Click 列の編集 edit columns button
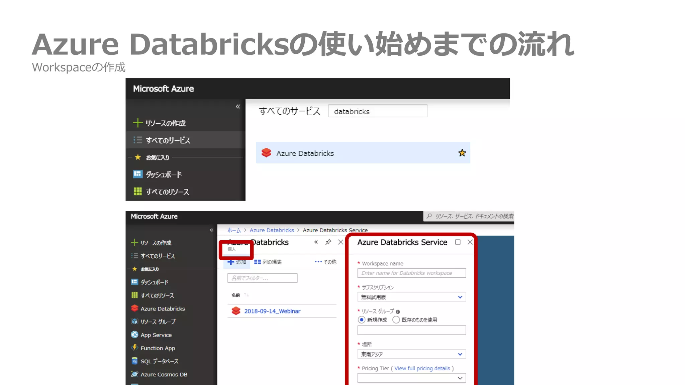 [268, 262]
